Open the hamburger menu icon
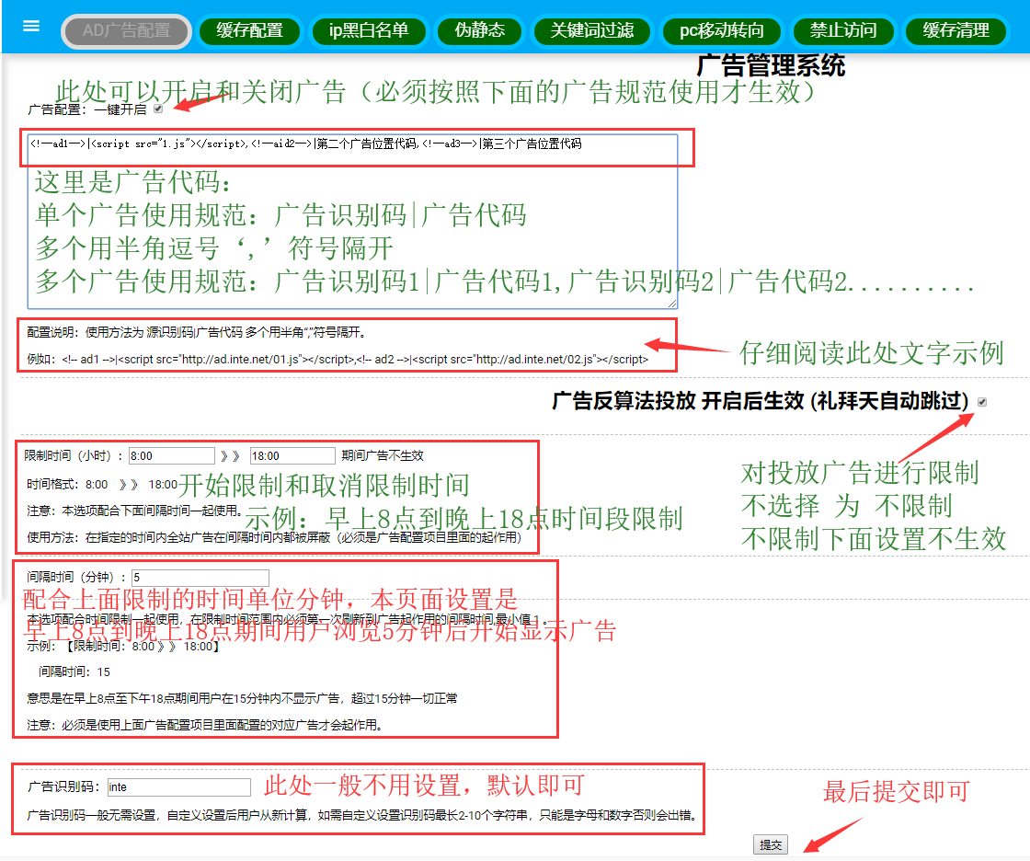1030x861 pixels. [x=31, y=26]
